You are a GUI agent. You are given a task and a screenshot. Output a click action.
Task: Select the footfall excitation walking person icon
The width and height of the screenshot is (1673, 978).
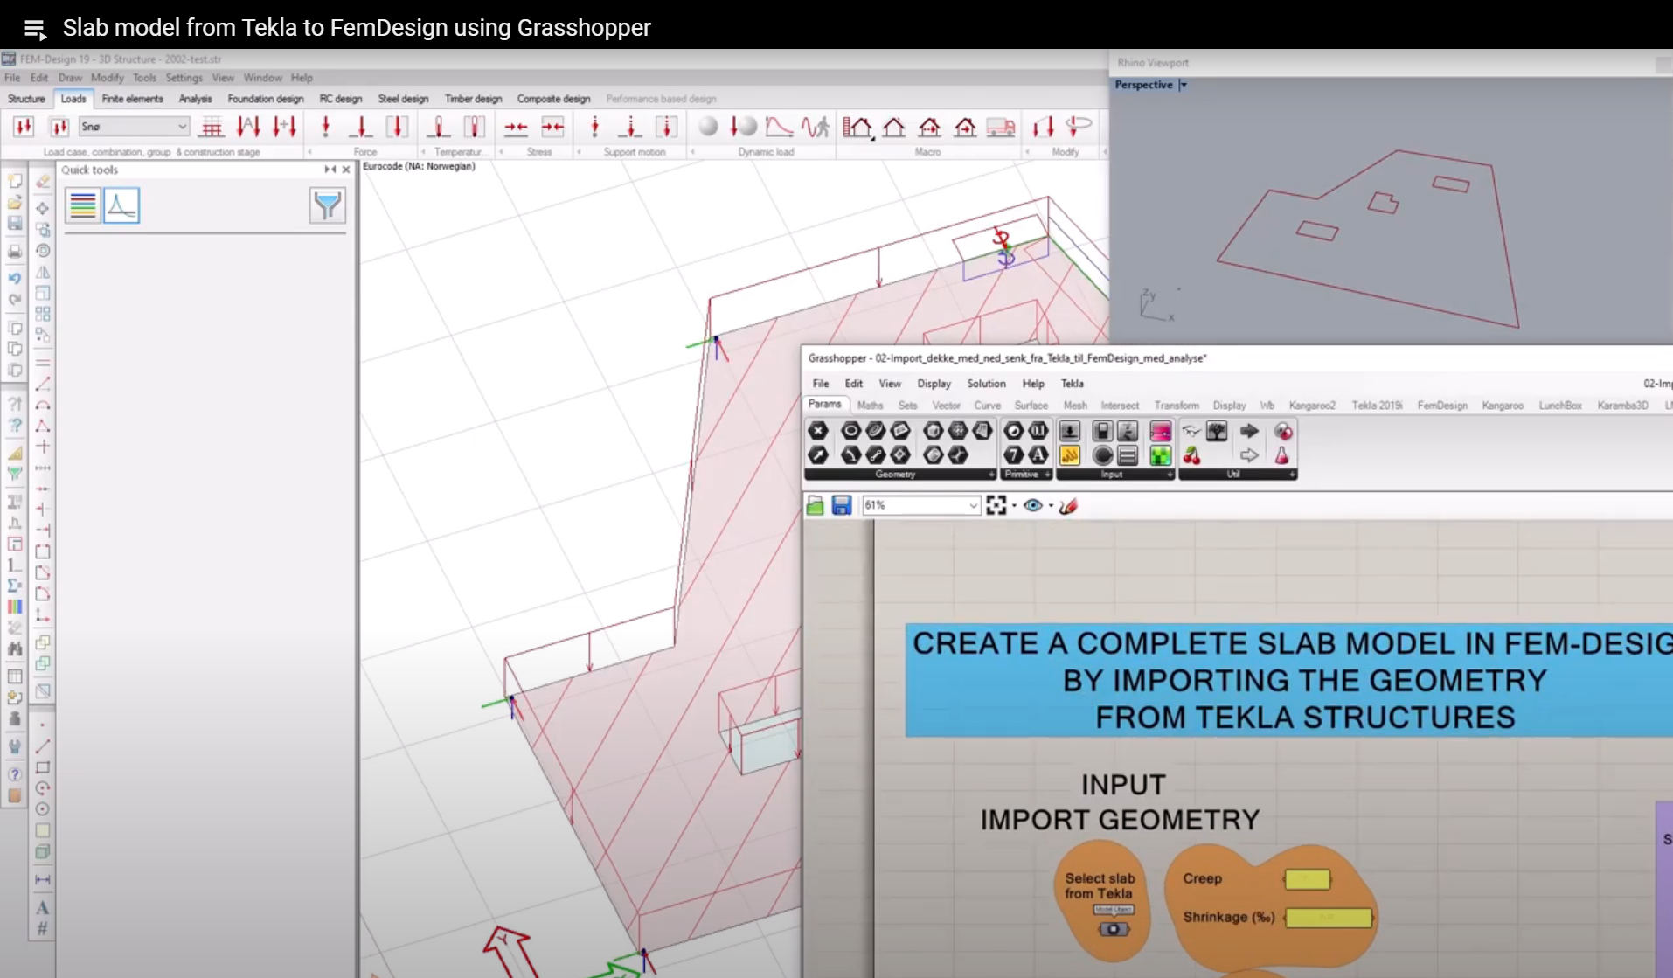[815, 127]
